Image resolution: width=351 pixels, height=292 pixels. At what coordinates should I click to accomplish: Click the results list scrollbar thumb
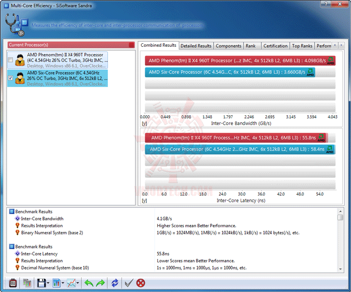pos(340,218)
